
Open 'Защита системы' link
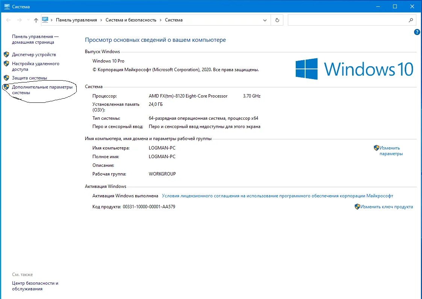click(x=29, y=78)
